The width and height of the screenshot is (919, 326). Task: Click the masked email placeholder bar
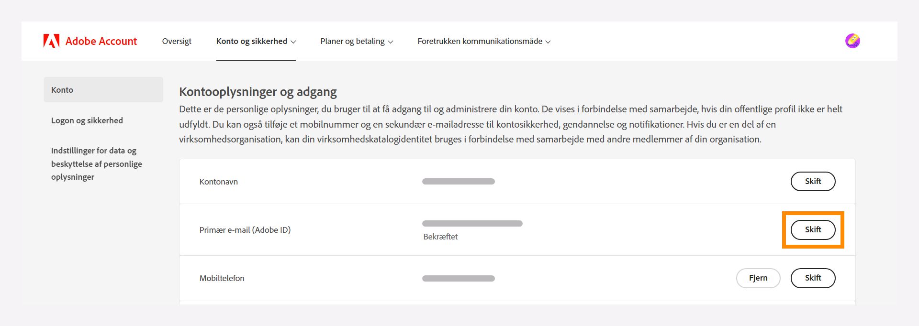(x=472, y=223)
